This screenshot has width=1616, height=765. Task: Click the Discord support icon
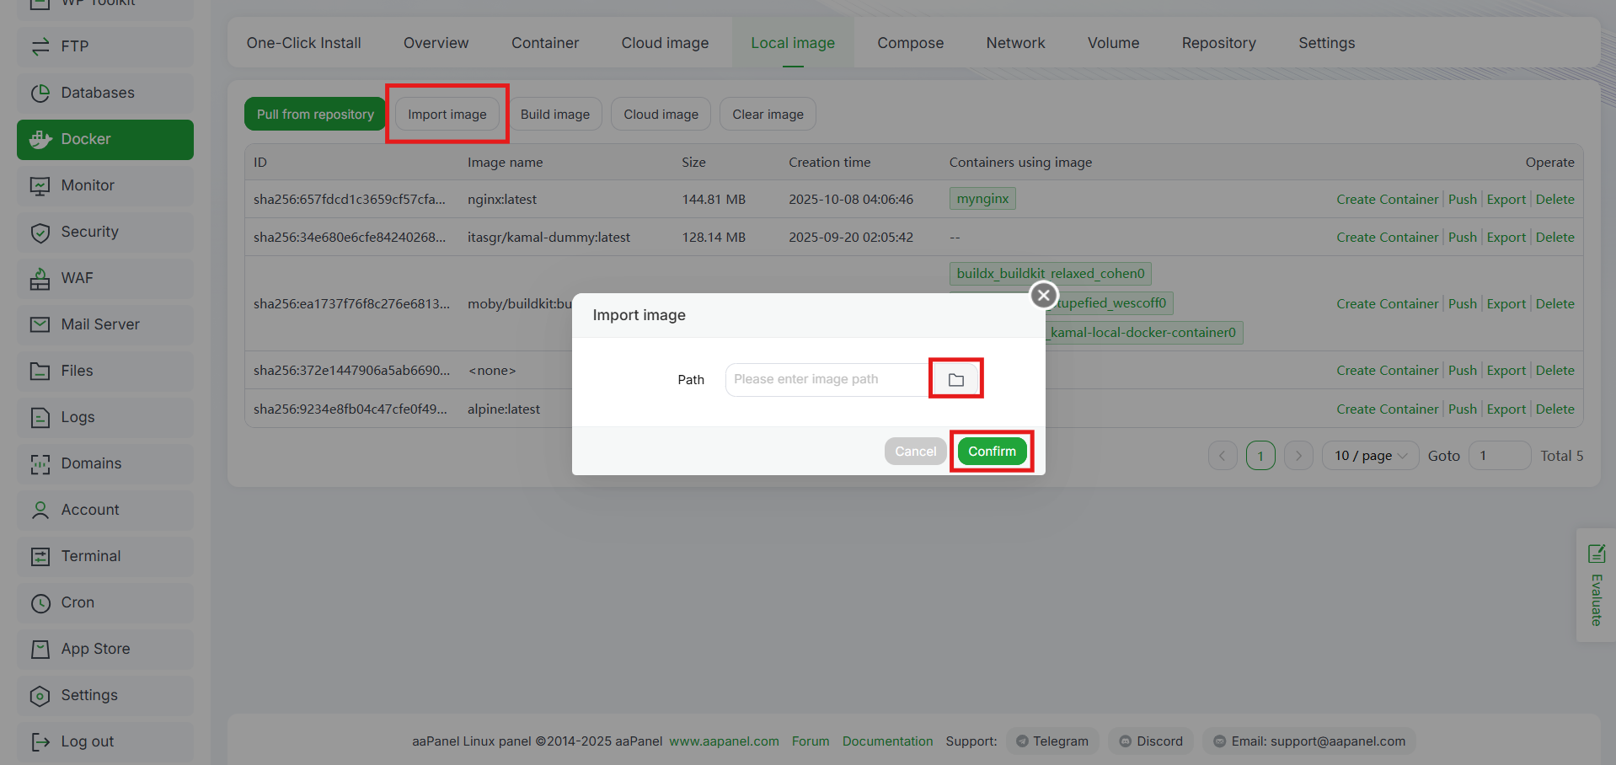1125,741
